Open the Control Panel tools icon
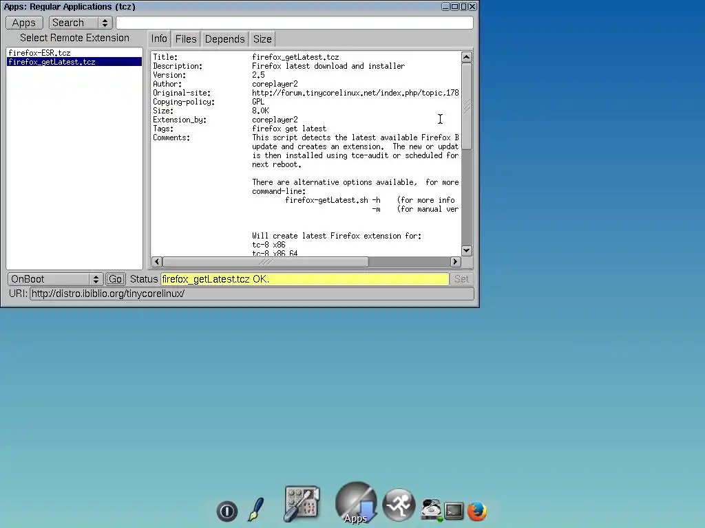 302,504
